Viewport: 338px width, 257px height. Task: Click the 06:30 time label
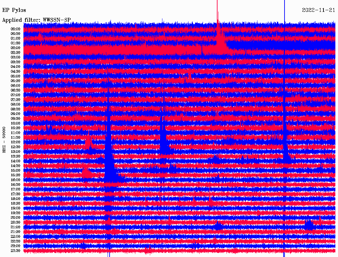point(16,90)
